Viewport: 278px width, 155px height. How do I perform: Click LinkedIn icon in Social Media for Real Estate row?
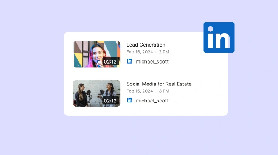click(x=130, y=100)
